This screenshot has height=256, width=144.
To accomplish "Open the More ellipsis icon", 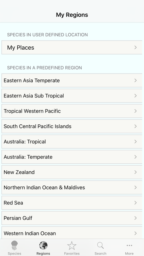I will point(129,245).
